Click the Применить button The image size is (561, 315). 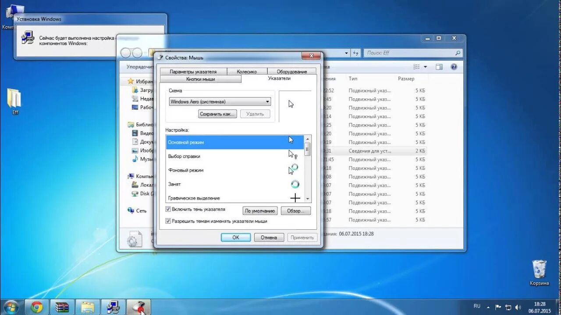[302, 238]
